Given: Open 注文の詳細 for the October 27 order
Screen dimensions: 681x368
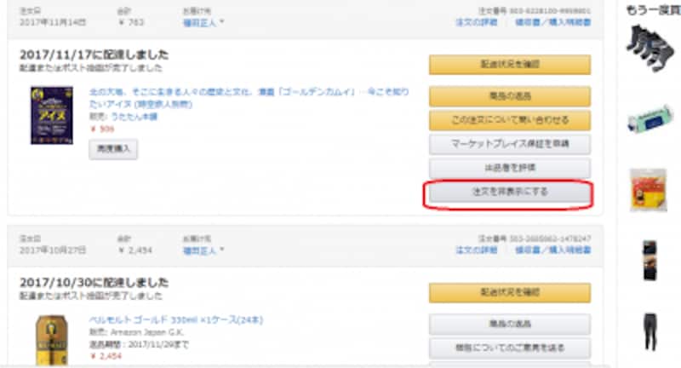Looking at the screenshot, I should (477, 250).
